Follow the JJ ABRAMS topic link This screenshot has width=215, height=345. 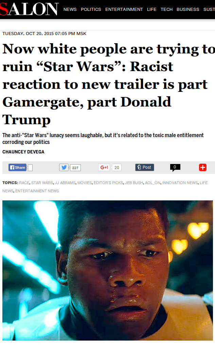[x=65, y=183]
